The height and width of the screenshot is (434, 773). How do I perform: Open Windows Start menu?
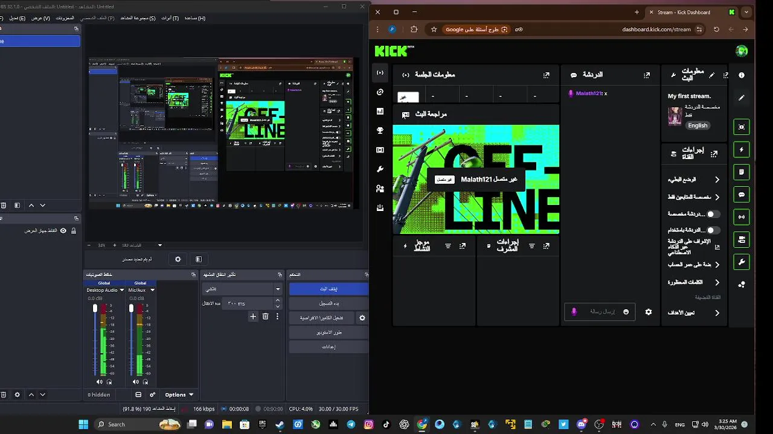click(x=83, y=424)
